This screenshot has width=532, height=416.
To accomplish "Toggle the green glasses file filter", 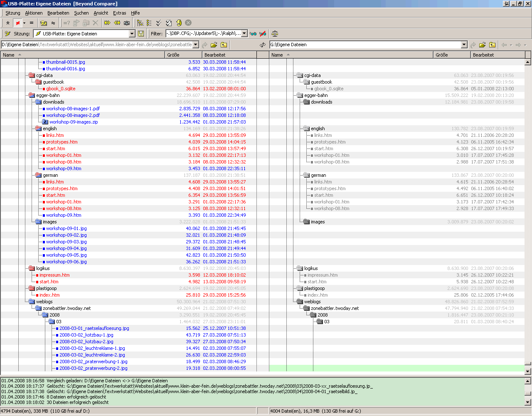I will [253, 34].
